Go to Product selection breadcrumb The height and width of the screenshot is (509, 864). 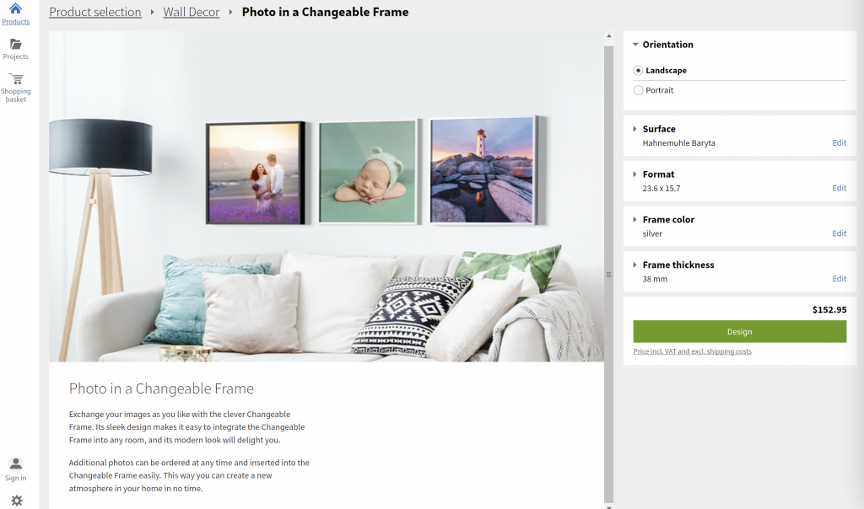tap(94, 12)
